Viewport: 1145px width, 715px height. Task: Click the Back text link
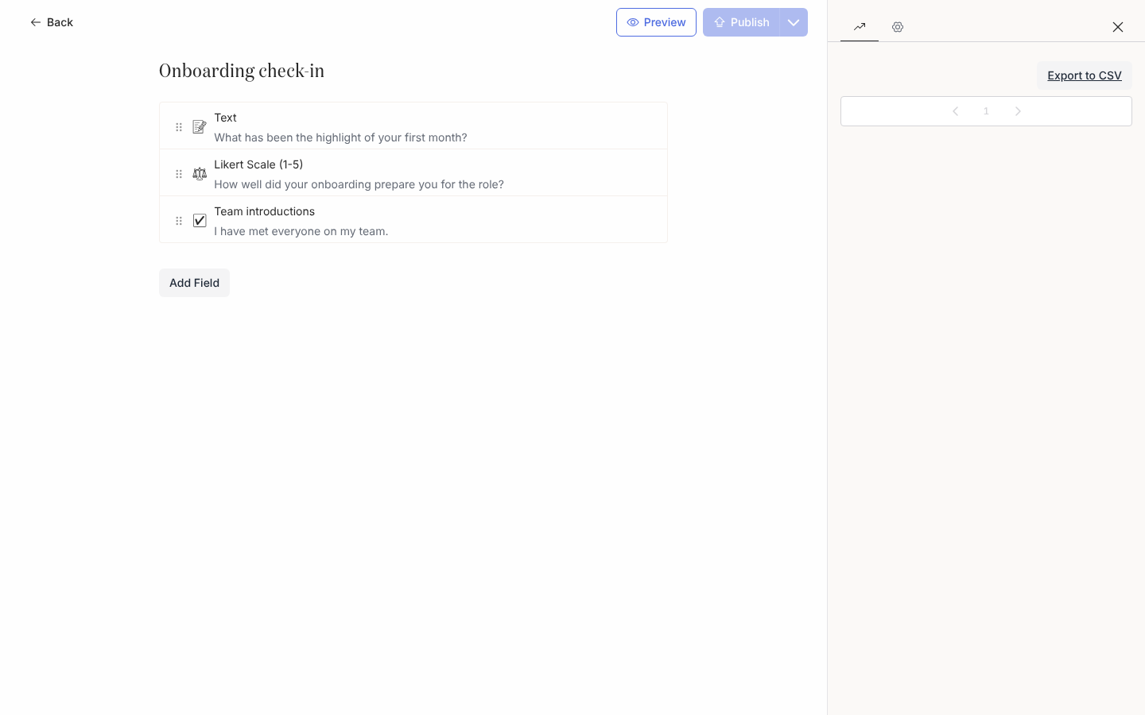(60, 22)
